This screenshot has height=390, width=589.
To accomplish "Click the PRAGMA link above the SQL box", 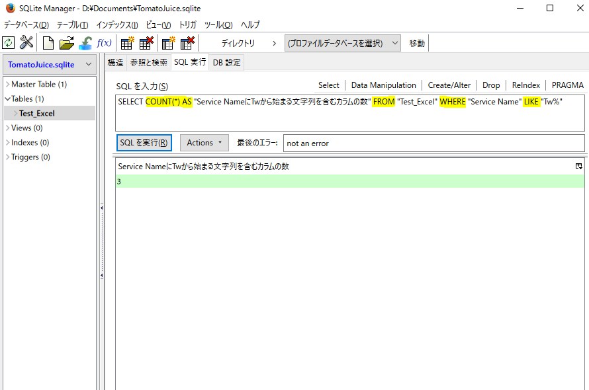I will coord(567,85).
